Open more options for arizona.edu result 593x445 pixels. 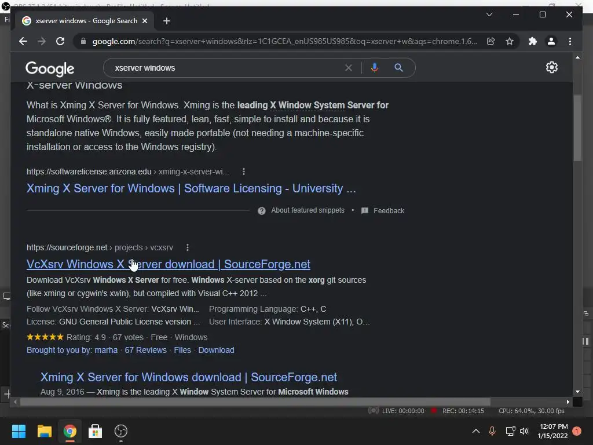click(244, 172)
